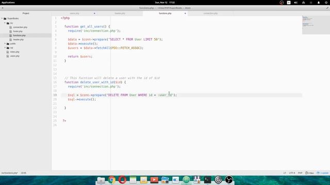Open connection.php in the project tree

coord(20,27)
